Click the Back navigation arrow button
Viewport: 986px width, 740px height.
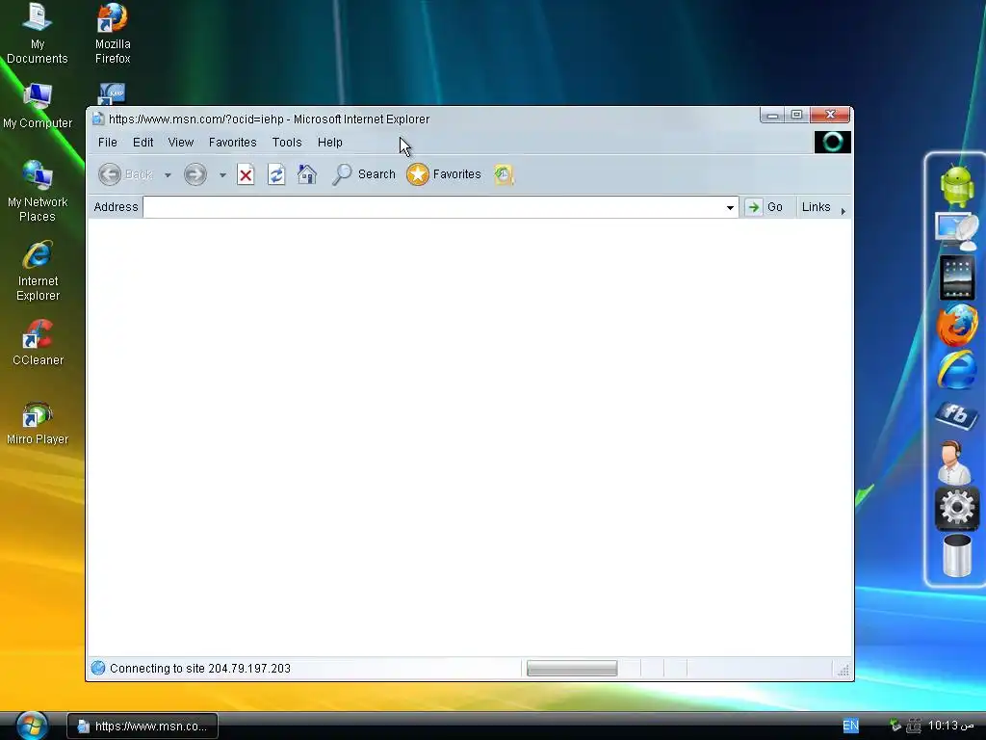pos(110,174)
